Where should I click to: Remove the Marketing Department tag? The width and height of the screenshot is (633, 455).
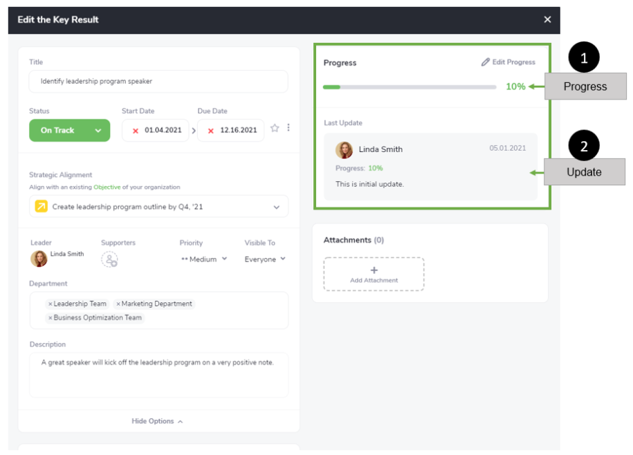[118, 304]
